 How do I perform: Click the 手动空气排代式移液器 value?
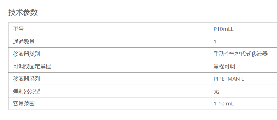pyautogui.click(x=241, y=54)
